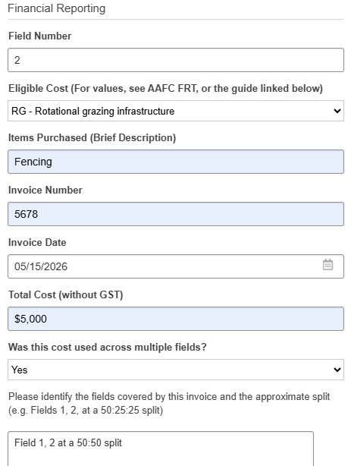Click the year 2026 in Invoice Date

tap(56, 266)
